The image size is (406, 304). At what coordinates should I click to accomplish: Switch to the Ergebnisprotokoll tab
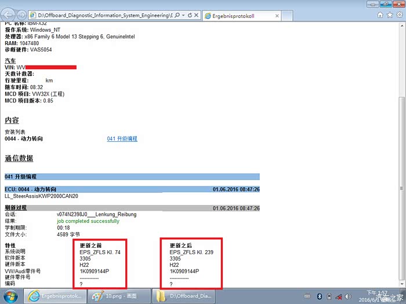[233, 14]
